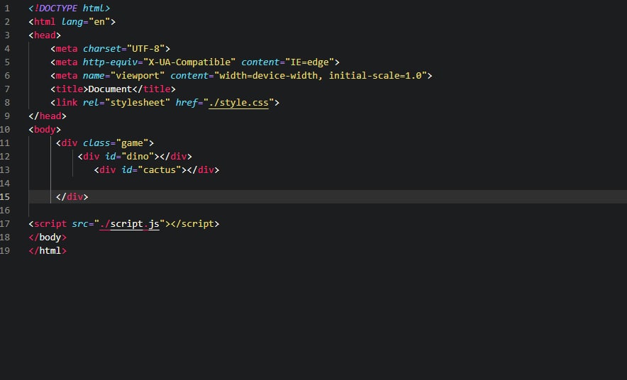
Task: Click the opening body tag
Action: (x=45, y=130)
